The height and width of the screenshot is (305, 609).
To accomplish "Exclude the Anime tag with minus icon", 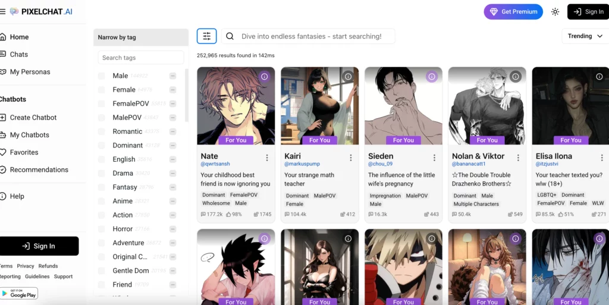I will (173, 201).
